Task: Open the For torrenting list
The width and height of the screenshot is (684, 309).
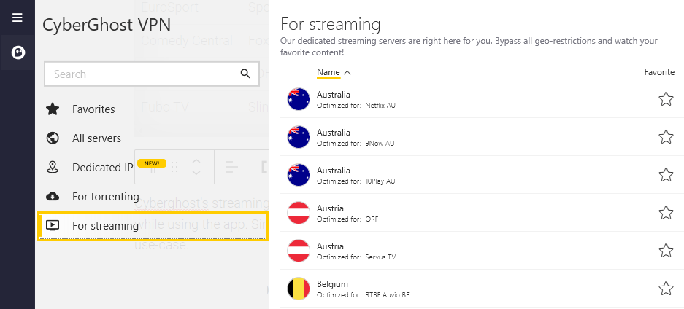Action: [x=106, y=197]
